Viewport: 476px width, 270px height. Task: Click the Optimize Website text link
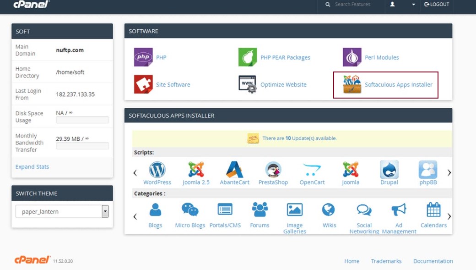[283, 84]
